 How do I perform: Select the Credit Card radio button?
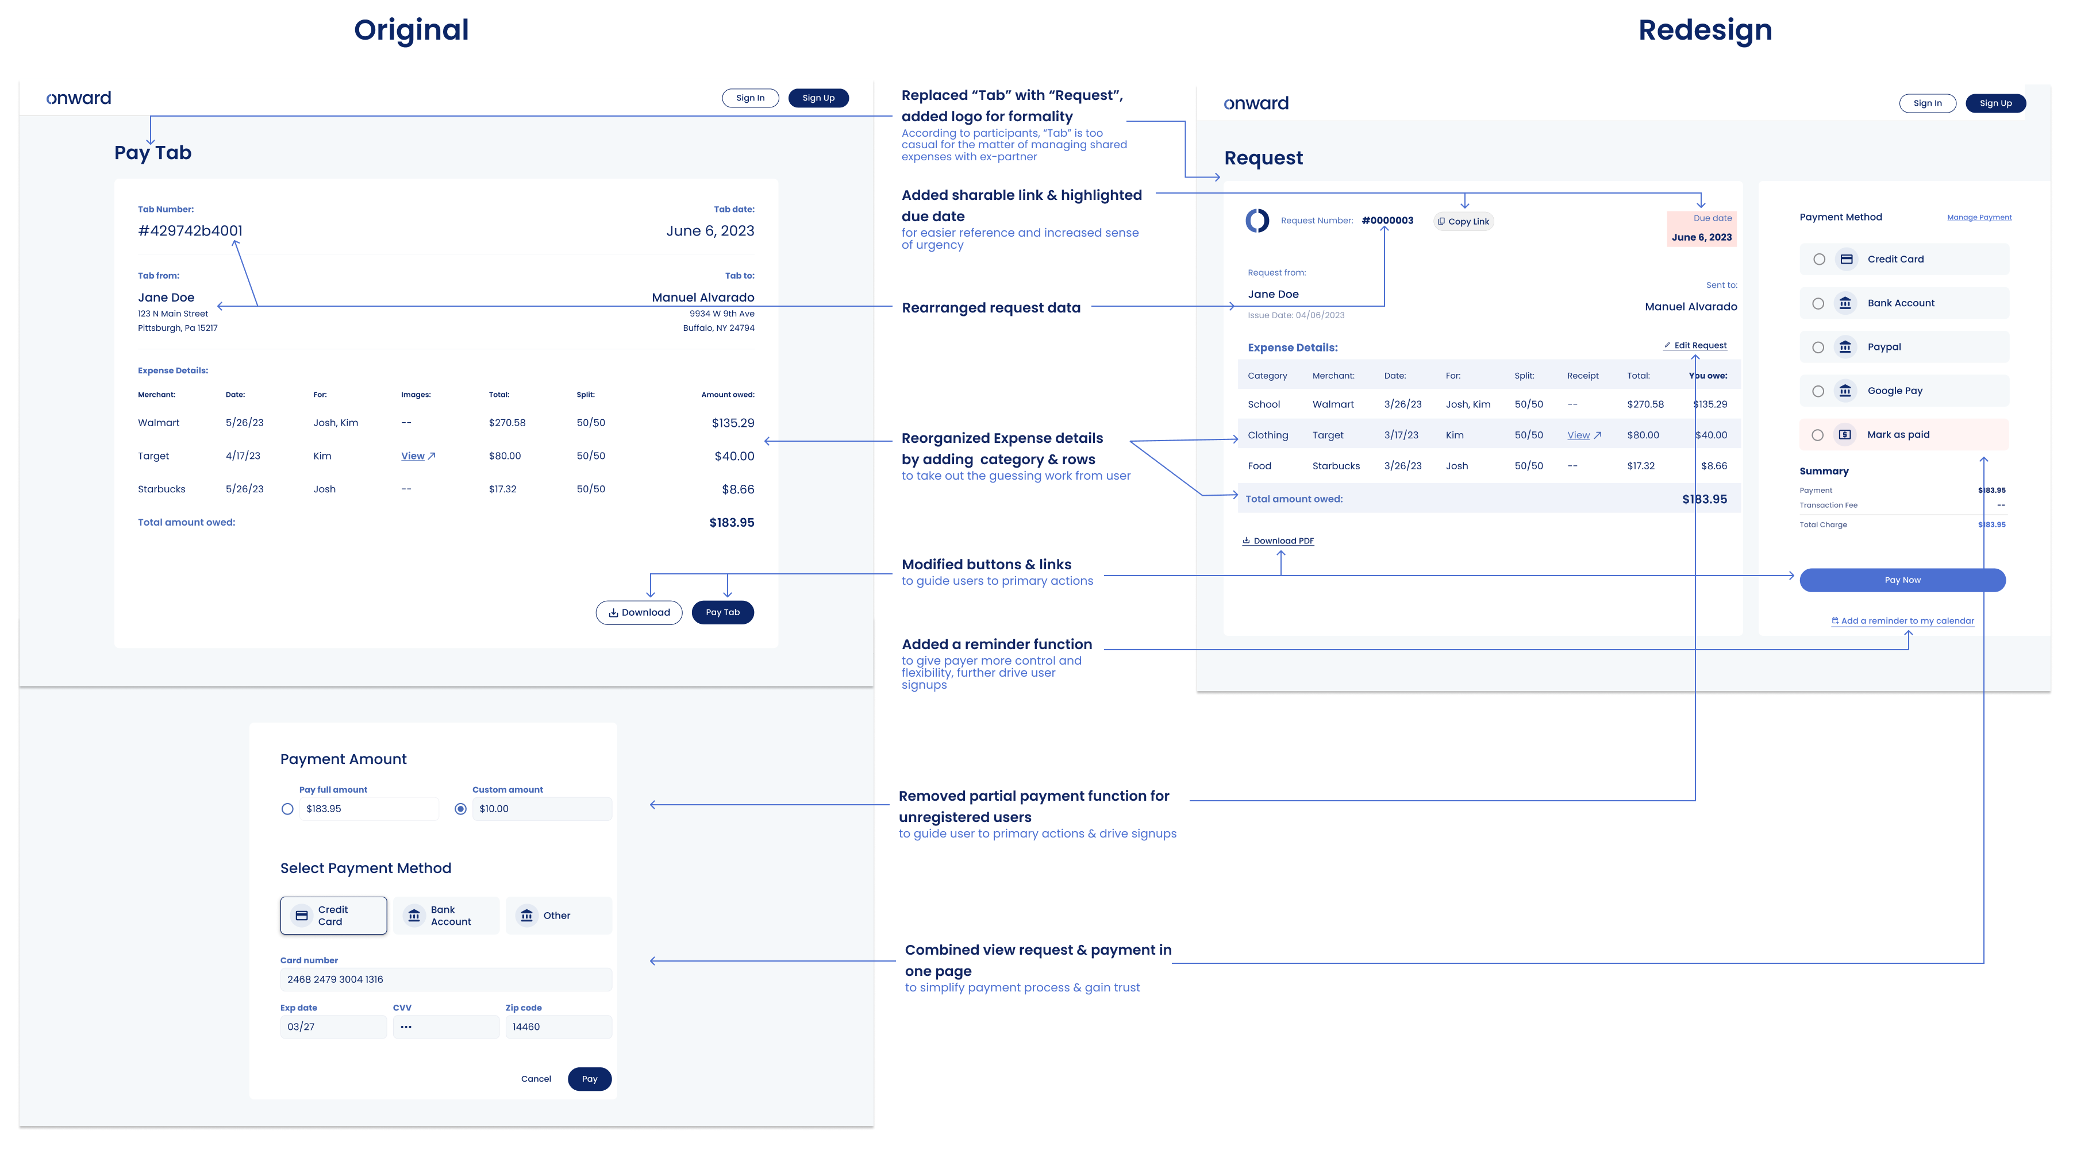pos(1817,258)
